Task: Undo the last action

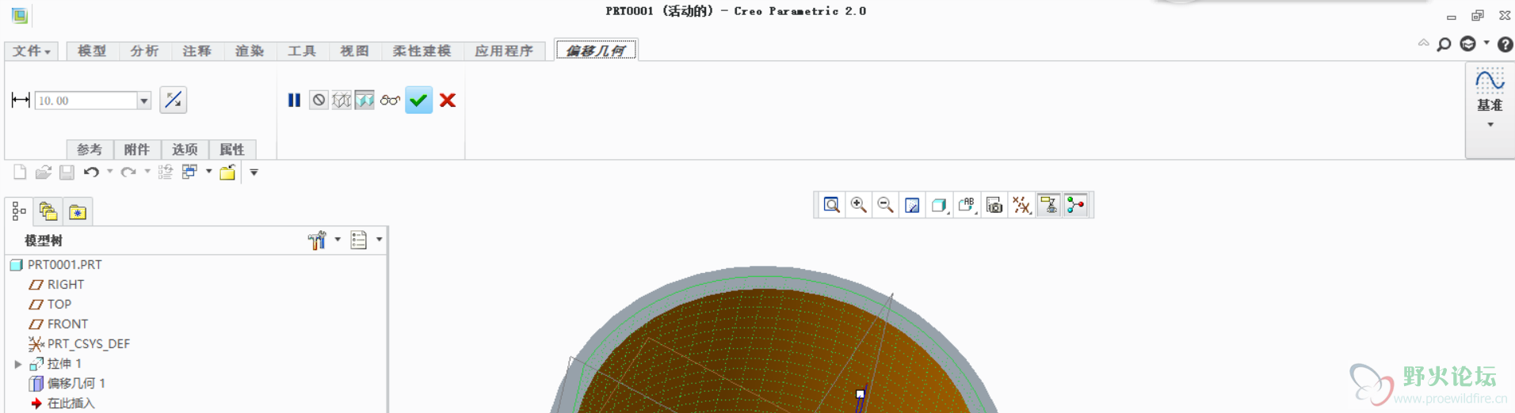Action: 91,172
